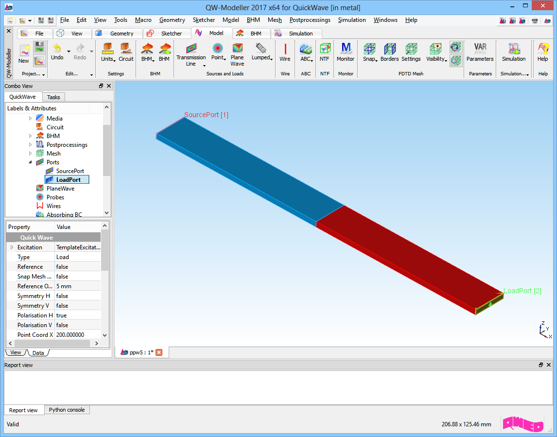Viewport: 557px width, 437px height.
Task: Click the mesh Visibility icon
Action: point(435,48)
